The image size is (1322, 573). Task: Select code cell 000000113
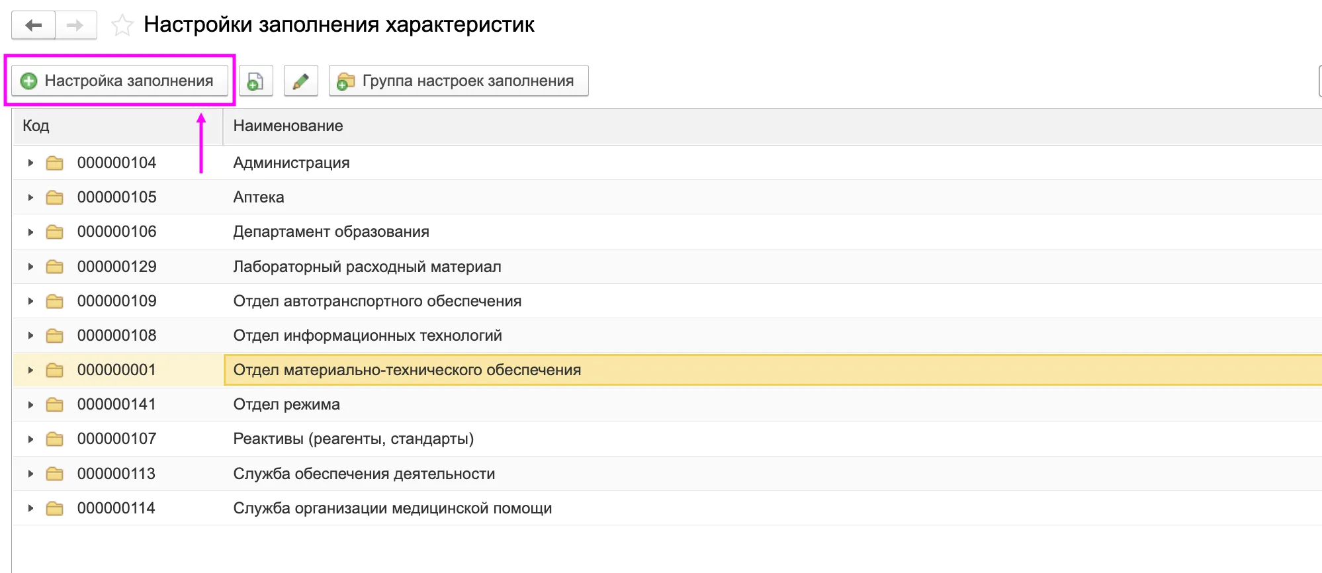(116, 474)
